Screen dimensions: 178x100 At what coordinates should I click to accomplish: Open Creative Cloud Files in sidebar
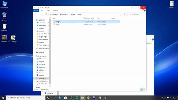point(43,49)
